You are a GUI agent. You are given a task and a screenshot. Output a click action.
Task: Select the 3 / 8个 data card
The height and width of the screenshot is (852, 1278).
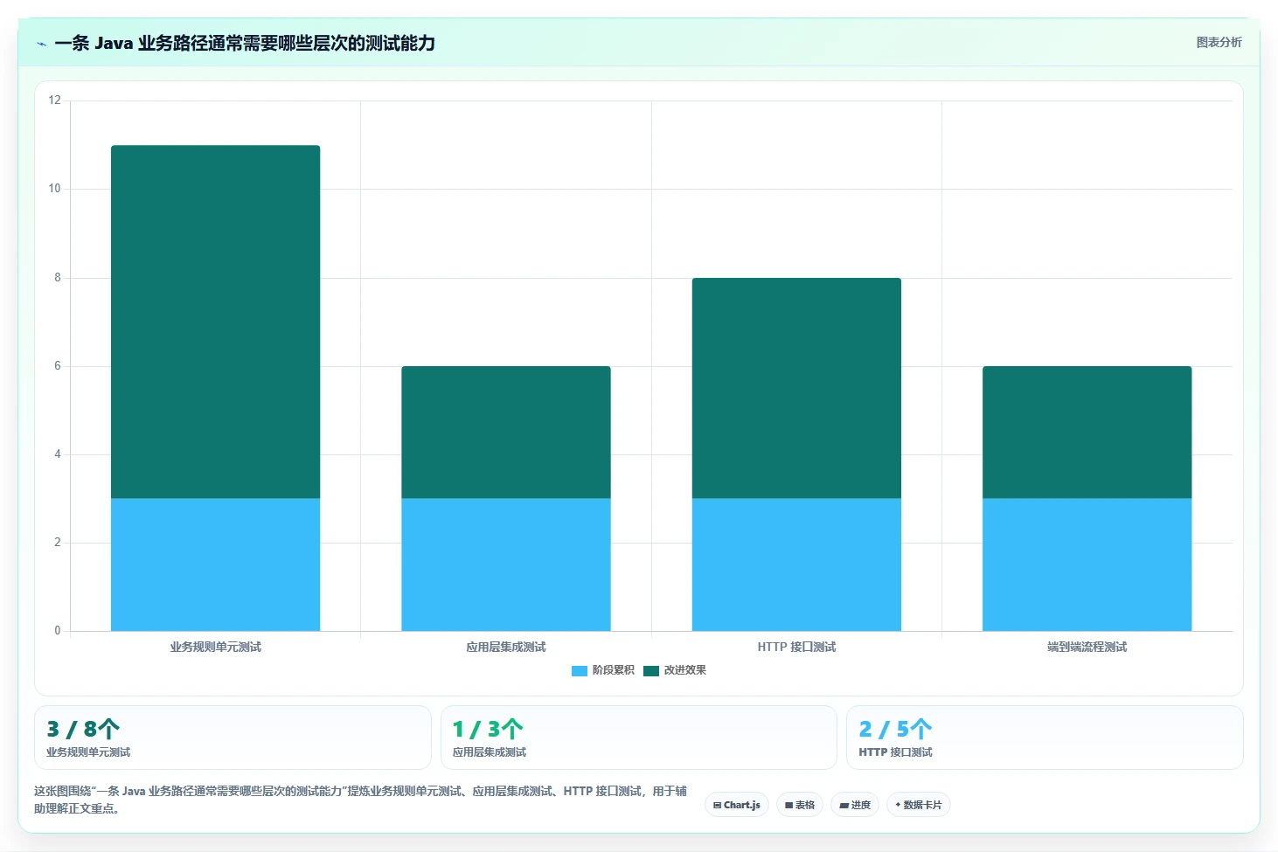pos(233,738)
